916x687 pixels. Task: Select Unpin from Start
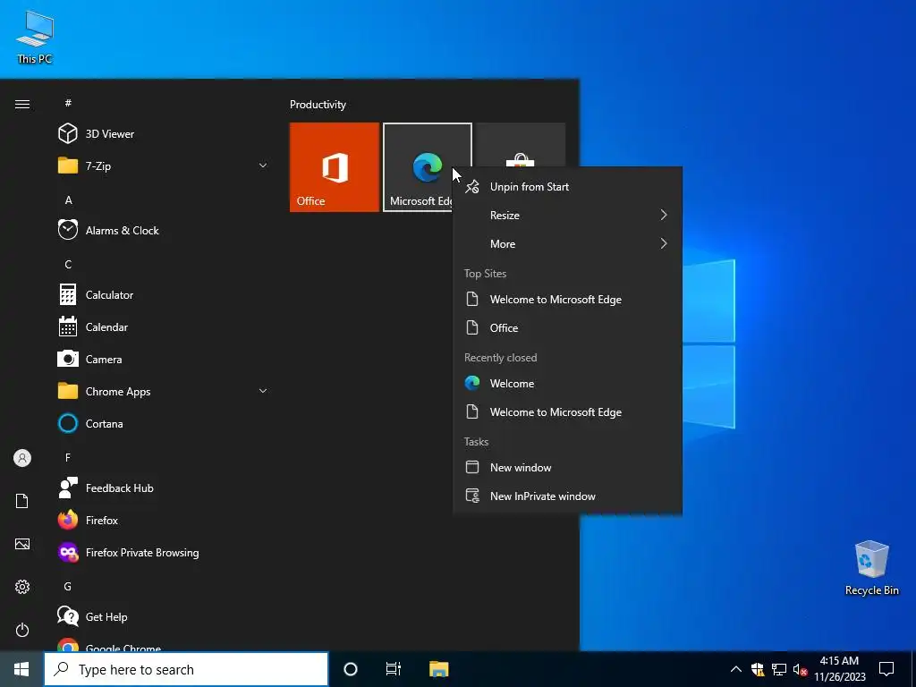(x=567, y=187)
